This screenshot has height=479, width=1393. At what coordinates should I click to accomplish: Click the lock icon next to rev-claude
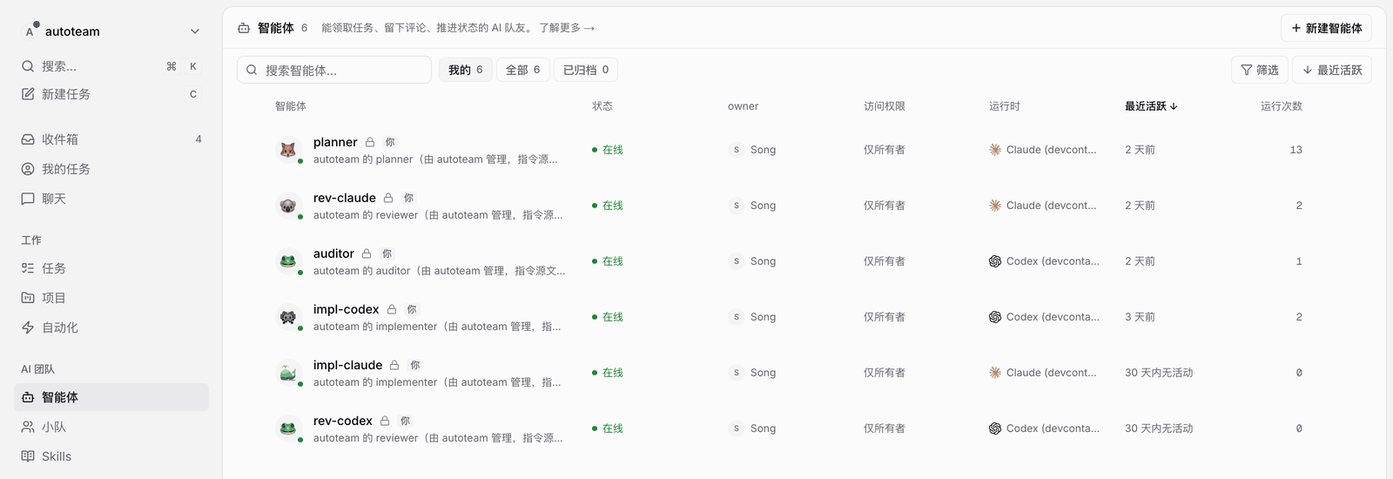tap(388, 198)
